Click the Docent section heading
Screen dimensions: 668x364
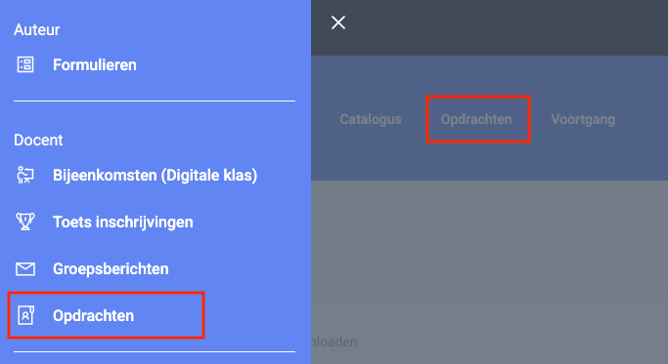pyautogui.click(x=38, y=140)
